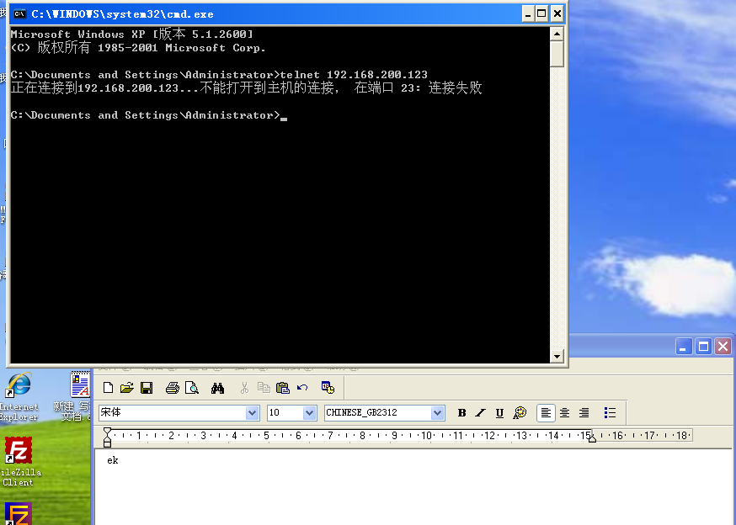Click the cmd window scrollbar thumb
This screenshot has width=736, height=525.
[557, 55]
